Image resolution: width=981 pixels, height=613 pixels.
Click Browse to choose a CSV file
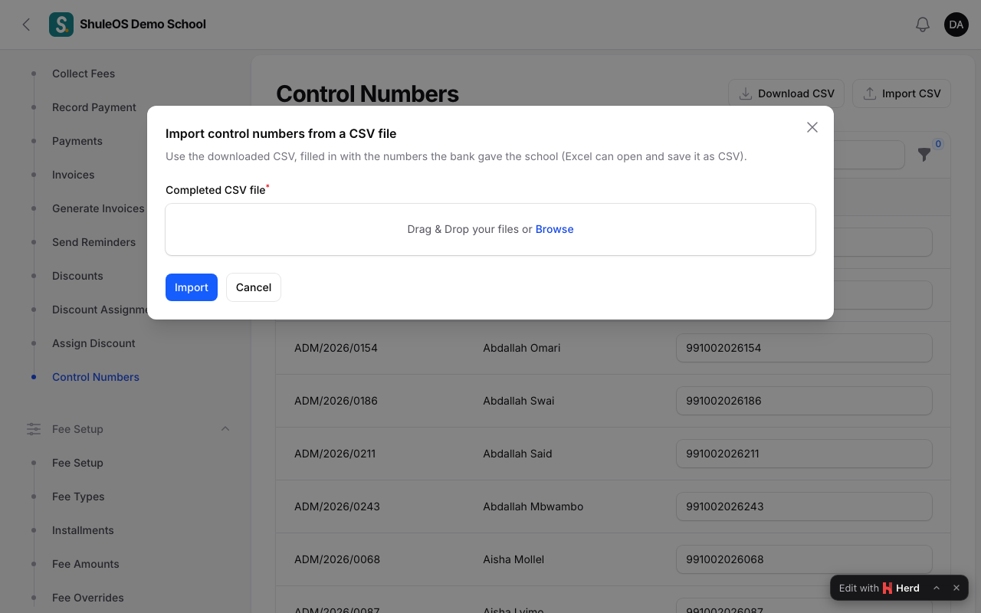(x=554, y=229)
